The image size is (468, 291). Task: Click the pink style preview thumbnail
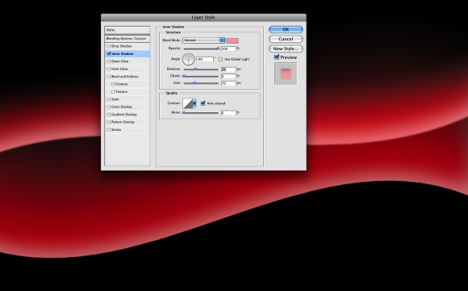coord(286,74)
